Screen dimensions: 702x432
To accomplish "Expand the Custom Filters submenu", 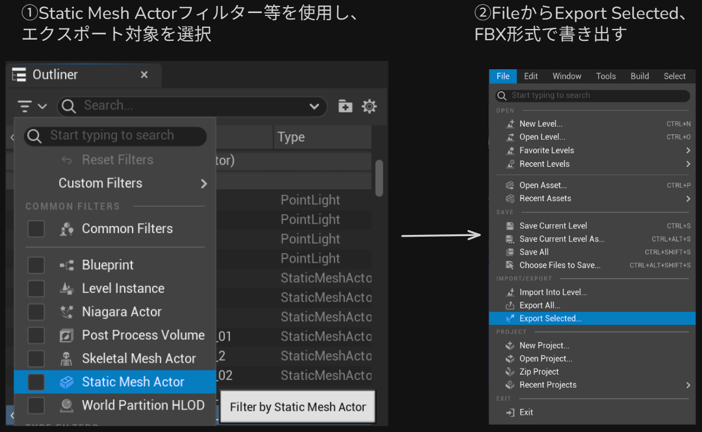I will click(x=203, y=183).
